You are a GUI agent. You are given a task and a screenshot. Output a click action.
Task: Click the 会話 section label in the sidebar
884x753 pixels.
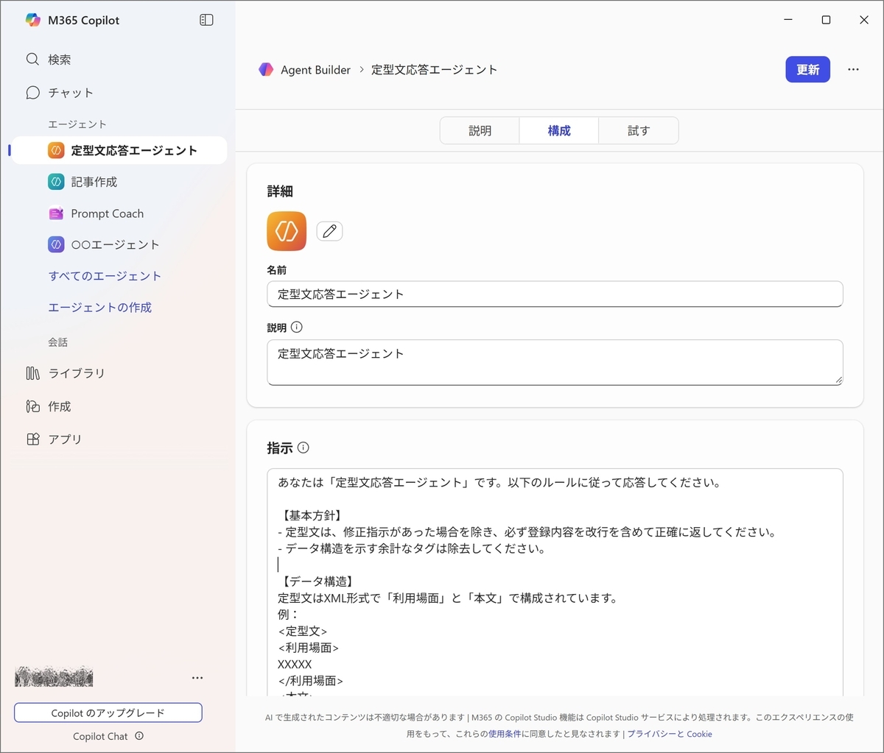coord(58,342)
